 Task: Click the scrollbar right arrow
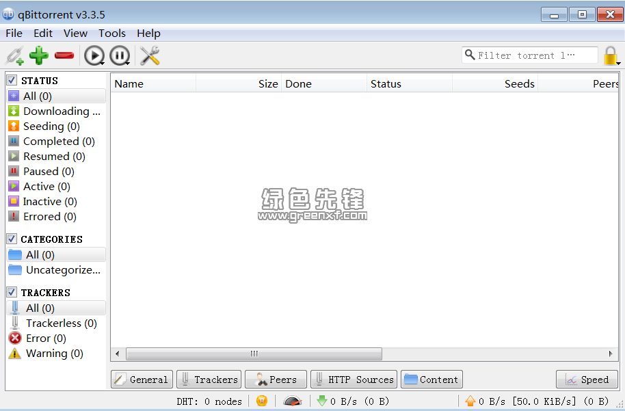pos(610,354)
